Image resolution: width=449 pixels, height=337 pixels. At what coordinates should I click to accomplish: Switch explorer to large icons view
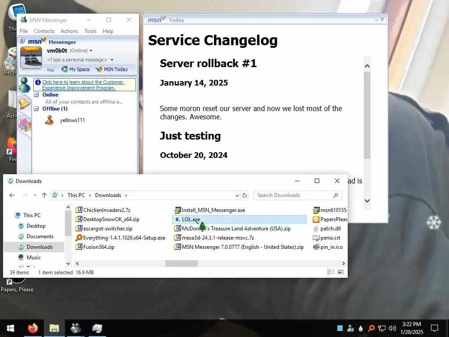[341, 272]
